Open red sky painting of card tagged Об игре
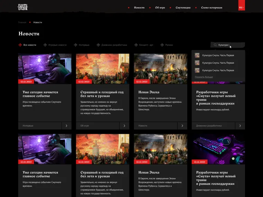The height and width of the screenshot is (197, 263). [x=103, y=69]
